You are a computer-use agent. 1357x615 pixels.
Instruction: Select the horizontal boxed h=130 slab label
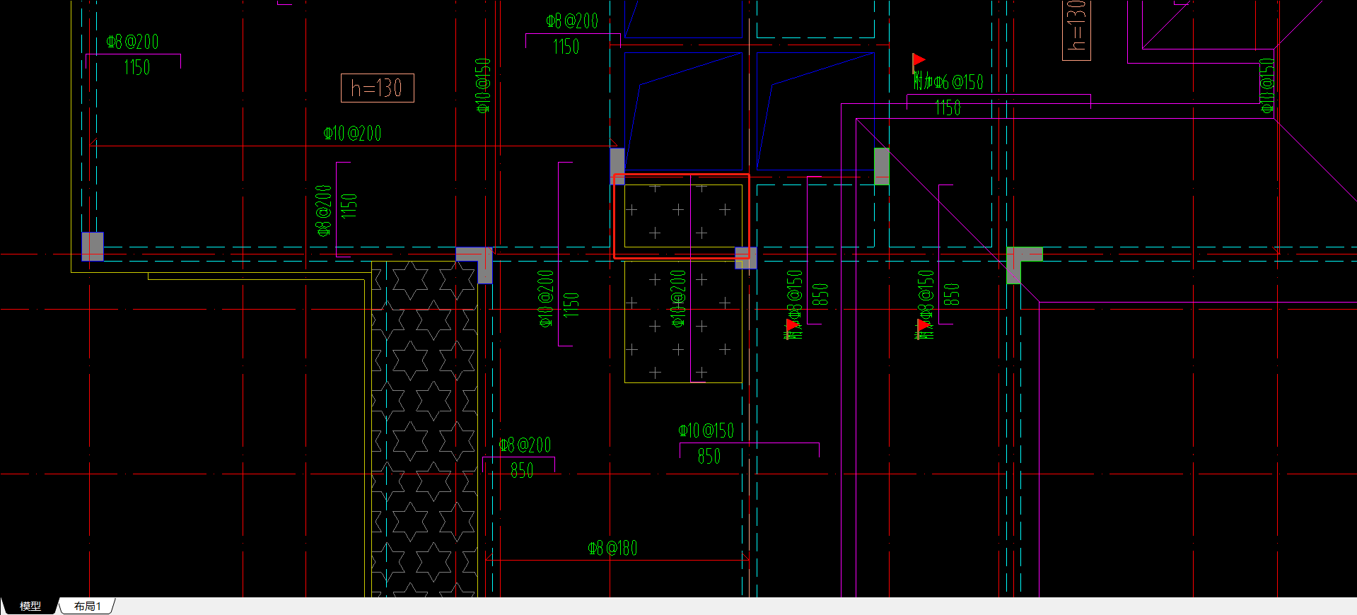tap(377, 88)
